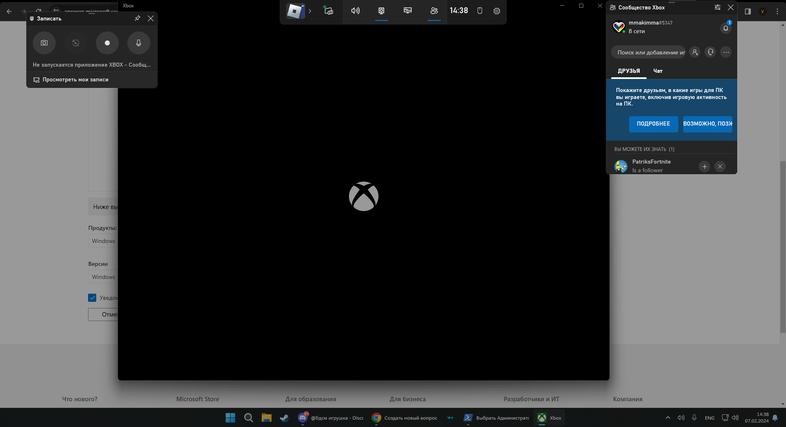Image resolution: width=786 pixels, height=427 pixels.
Task: Open File Explorer from the taskbar
Action: click(267, 418)
